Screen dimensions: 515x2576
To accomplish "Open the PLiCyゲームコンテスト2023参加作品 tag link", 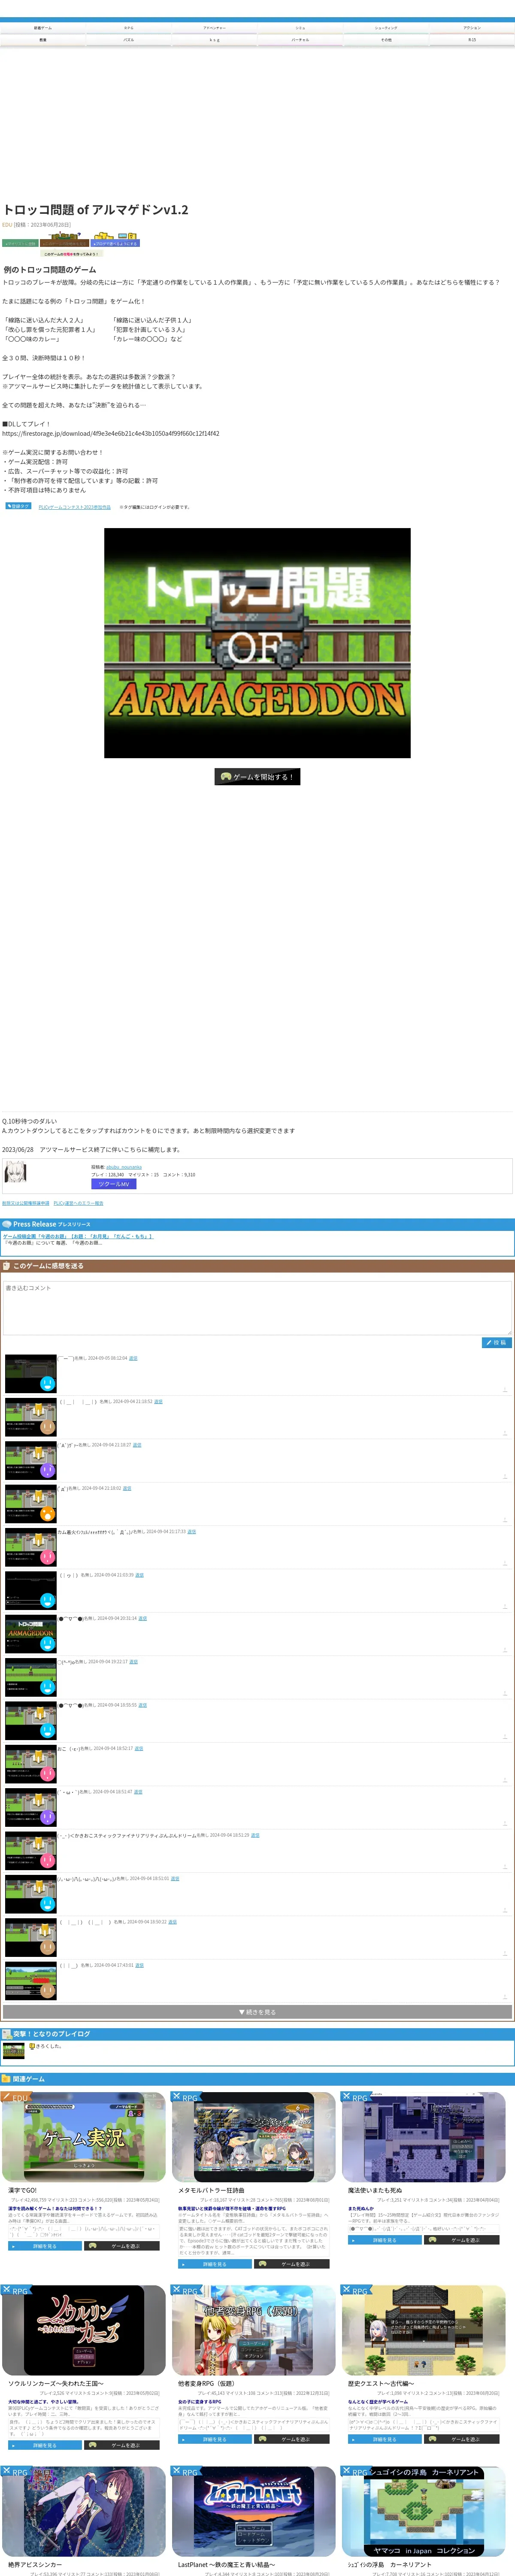I will pos(75,507).
